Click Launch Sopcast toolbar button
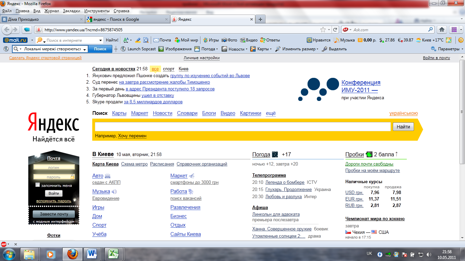 (138, 49)
